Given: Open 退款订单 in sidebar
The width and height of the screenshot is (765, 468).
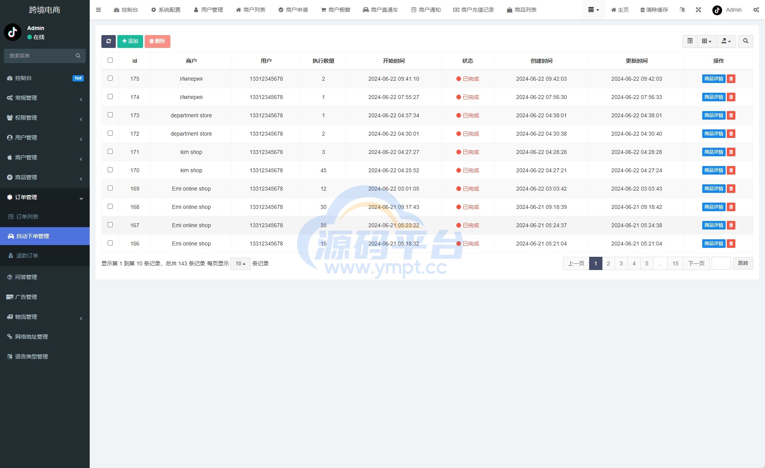Looking at the screenshot, I should point(45,256).
